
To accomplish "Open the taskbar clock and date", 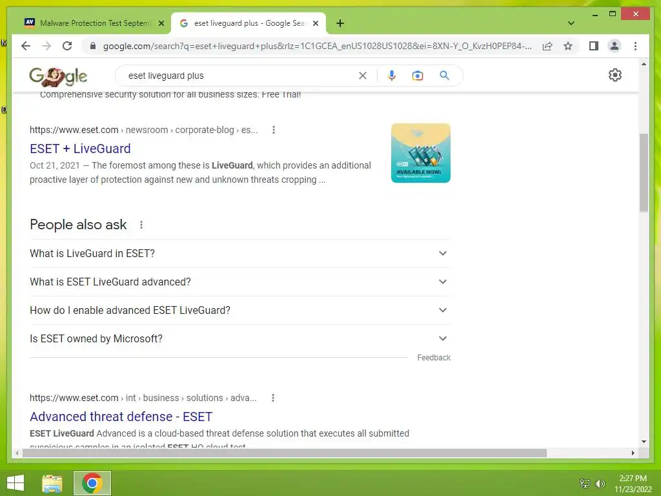I will 633,484.
